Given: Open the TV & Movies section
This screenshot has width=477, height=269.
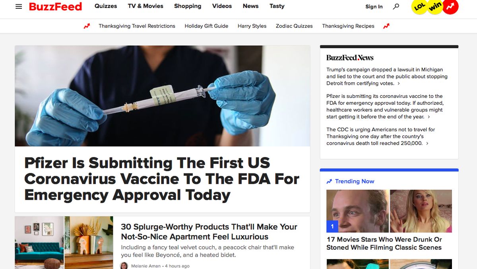Looking at the screenshot, I should [x=145, y=6].
